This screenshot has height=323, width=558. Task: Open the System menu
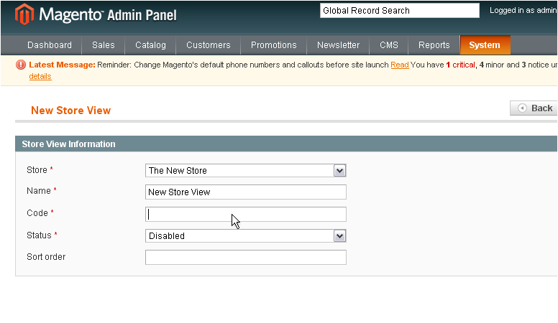(x=485, y=45)
